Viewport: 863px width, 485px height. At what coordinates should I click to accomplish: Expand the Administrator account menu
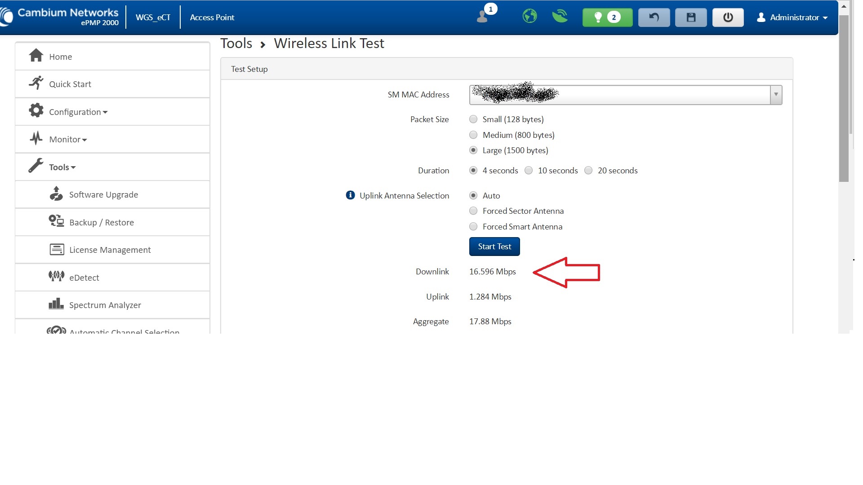tap(793, 18)
